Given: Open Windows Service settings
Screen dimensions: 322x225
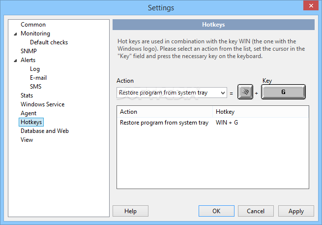Looking at the screenshot, I should point(42,104).
